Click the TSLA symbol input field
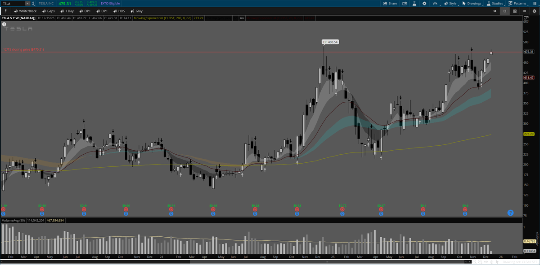The height and width of the screenshot is (265, 540). coord(13,3)
